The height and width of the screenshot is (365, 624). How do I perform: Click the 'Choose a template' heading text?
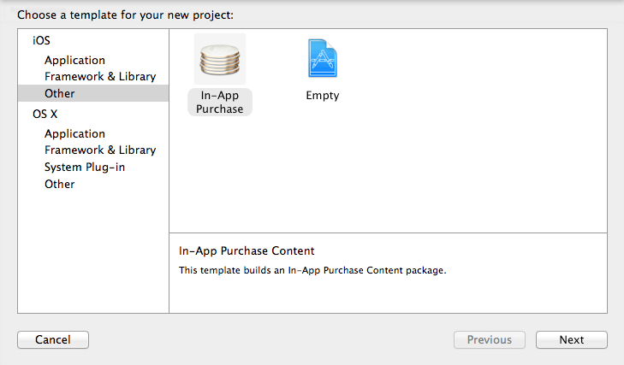coord(125,15)
